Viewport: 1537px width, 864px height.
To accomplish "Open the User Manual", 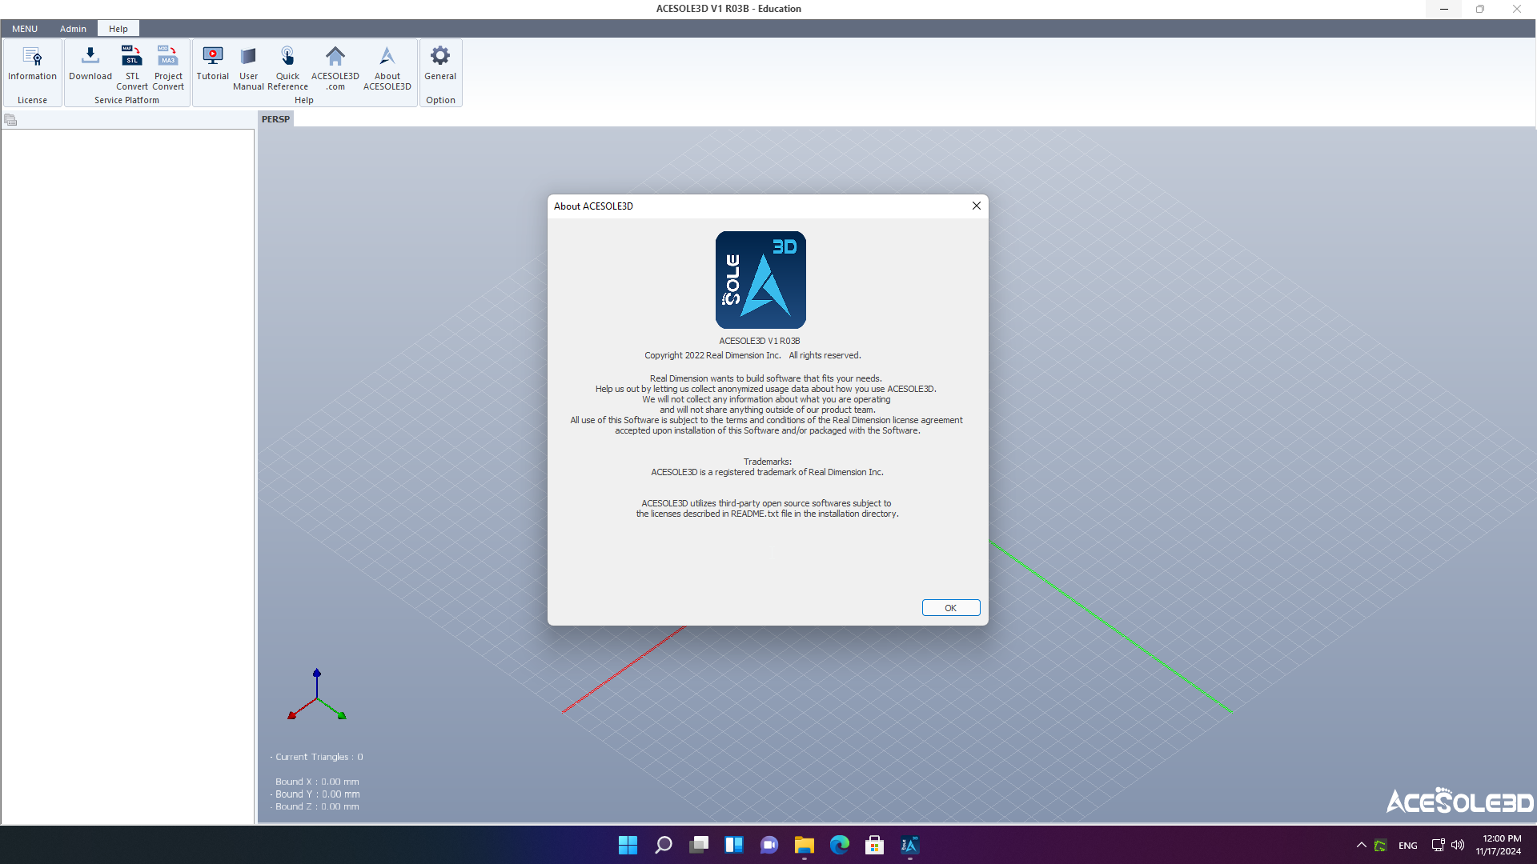I will pyautogui.click(x=248, y=67).
